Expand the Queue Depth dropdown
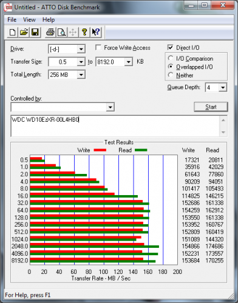Image resolution: width=238 pixels, height=303 pixels. coord(223,87)
